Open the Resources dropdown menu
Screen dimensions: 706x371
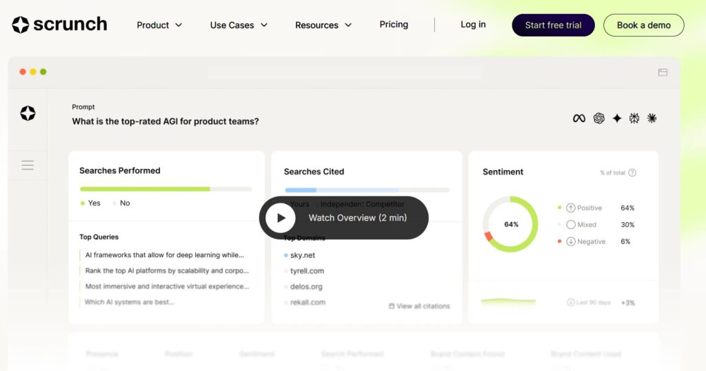(323, 26)
